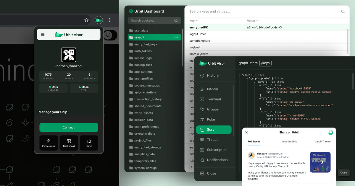The image size is (355, 186).
Task: Click the Search buckets input field
Action: pyautogui.click(x=154, y=21)
